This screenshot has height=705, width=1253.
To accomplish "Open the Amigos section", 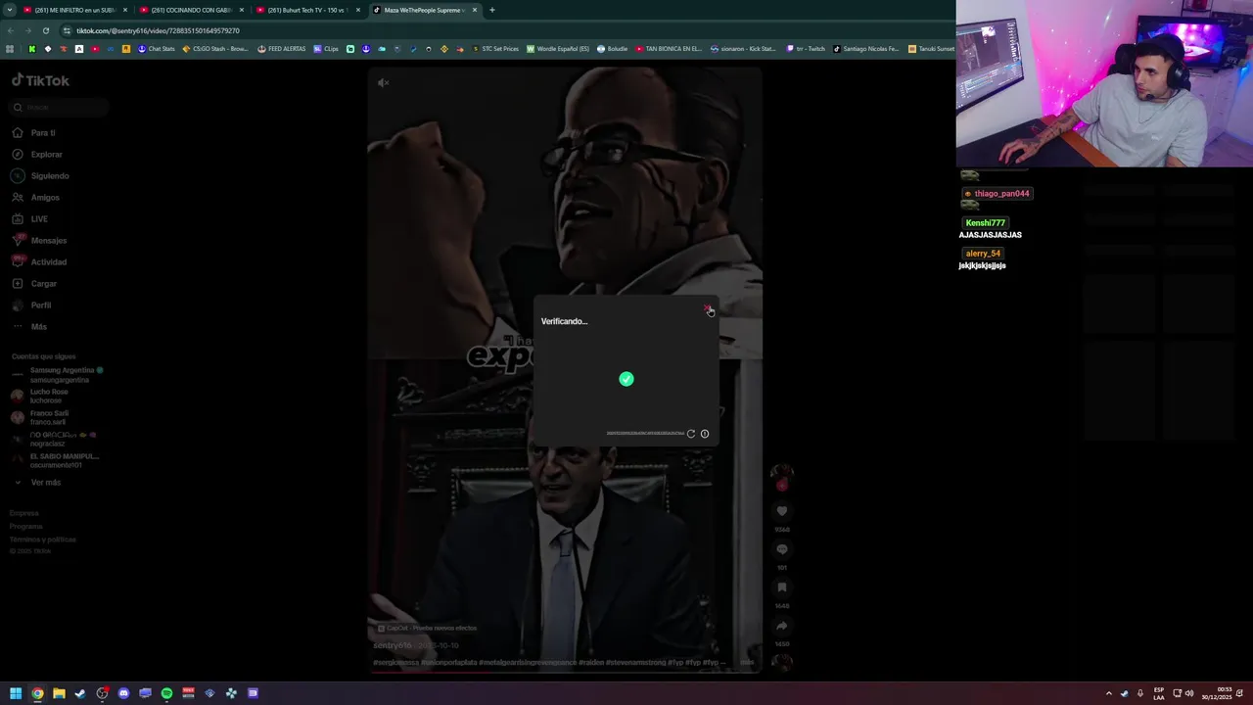I will pos(44,197).
